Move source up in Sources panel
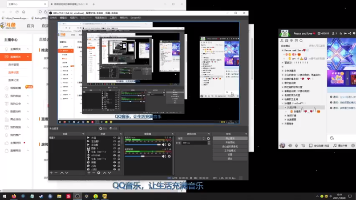Screen dimensions: 356x200 coord(105,173)
